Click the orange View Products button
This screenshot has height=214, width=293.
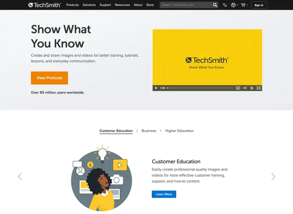49,78
